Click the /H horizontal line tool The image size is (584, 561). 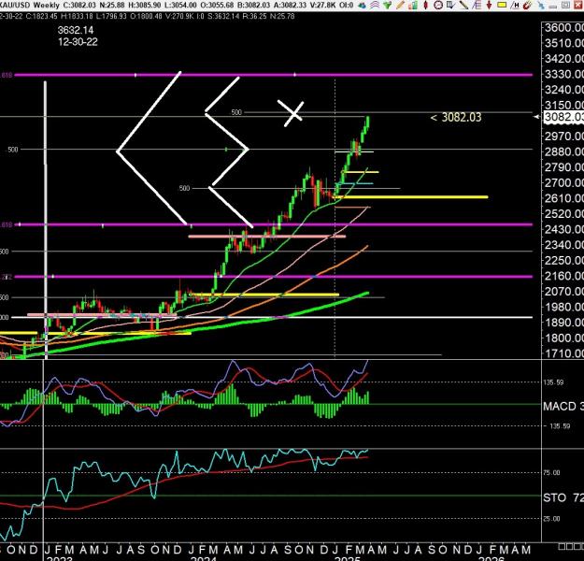[515, 6]
